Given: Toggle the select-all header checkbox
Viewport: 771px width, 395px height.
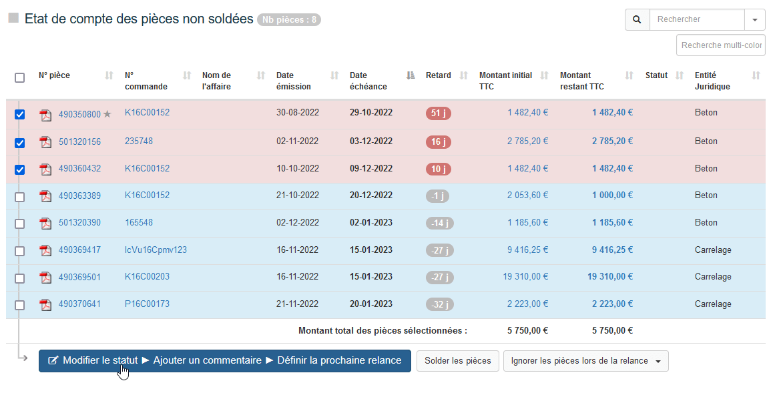Looking at the screenshot, I should point(20,77).
